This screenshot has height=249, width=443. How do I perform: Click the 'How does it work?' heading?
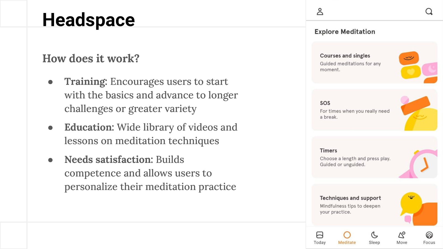[91, 59]
